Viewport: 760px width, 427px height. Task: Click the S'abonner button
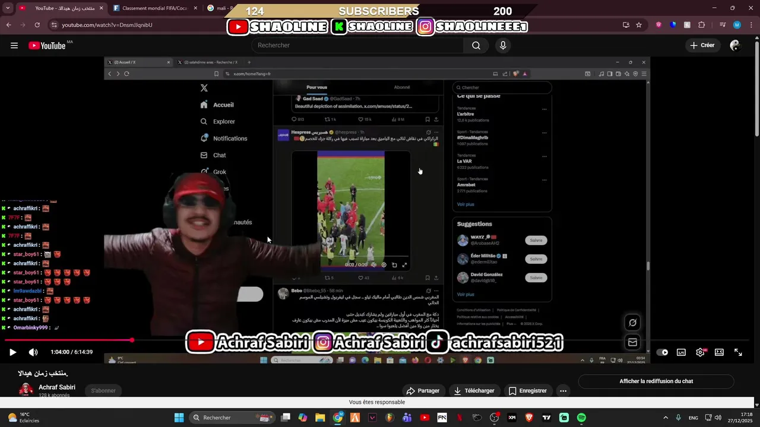point(103,391)
